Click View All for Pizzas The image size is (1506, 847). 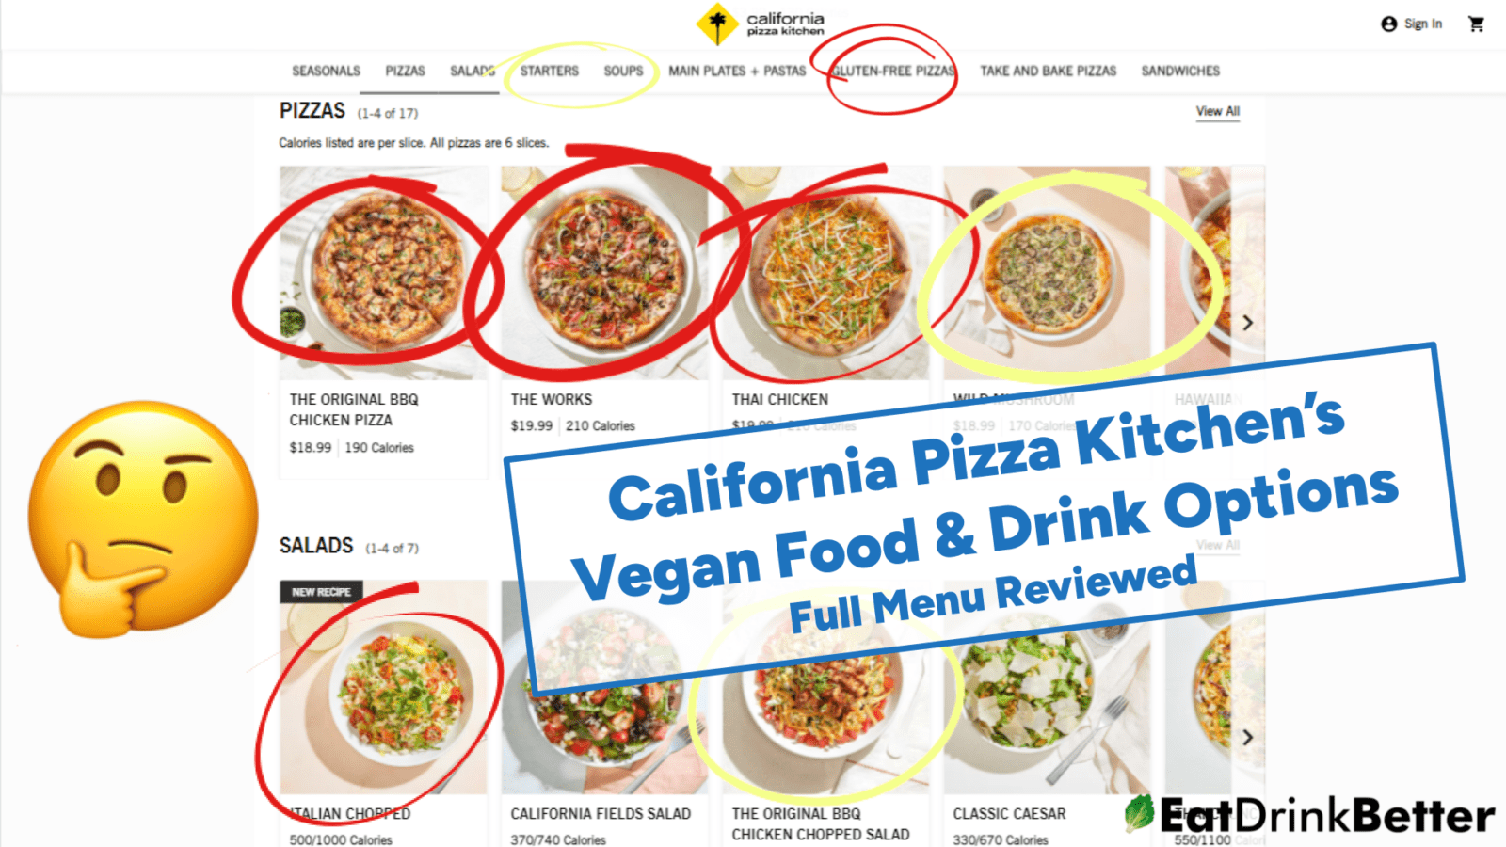point(1217,111)
